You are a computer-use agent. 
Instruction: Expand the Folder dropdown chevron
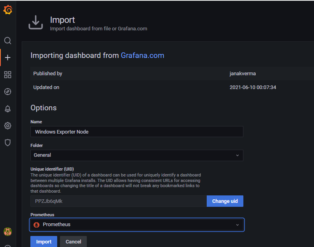pos(237,155)
